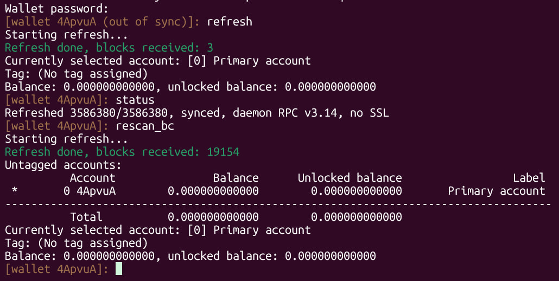Screen dimensions: 559x281
Task: Click the terminal cursor at the last prompt
Action: click(x=119, y=269)
